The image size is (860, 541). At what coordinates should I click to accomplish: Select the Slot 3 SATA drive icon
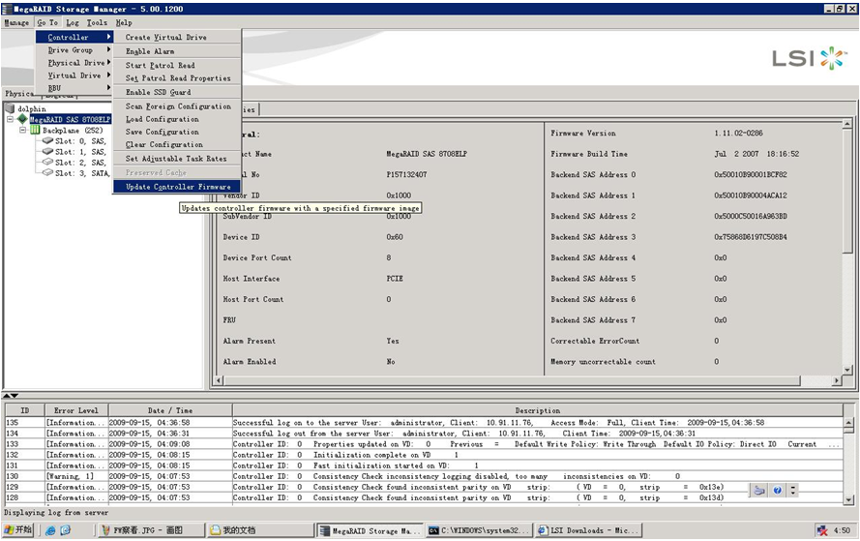pos(46,173)
